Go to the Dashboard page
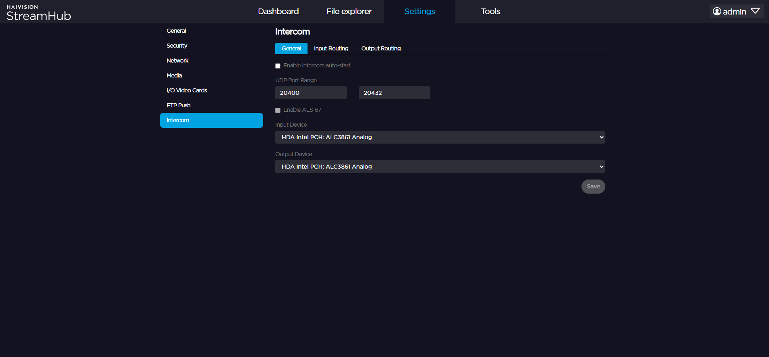Viewport: 769px width, 357px height. (278, 11)
